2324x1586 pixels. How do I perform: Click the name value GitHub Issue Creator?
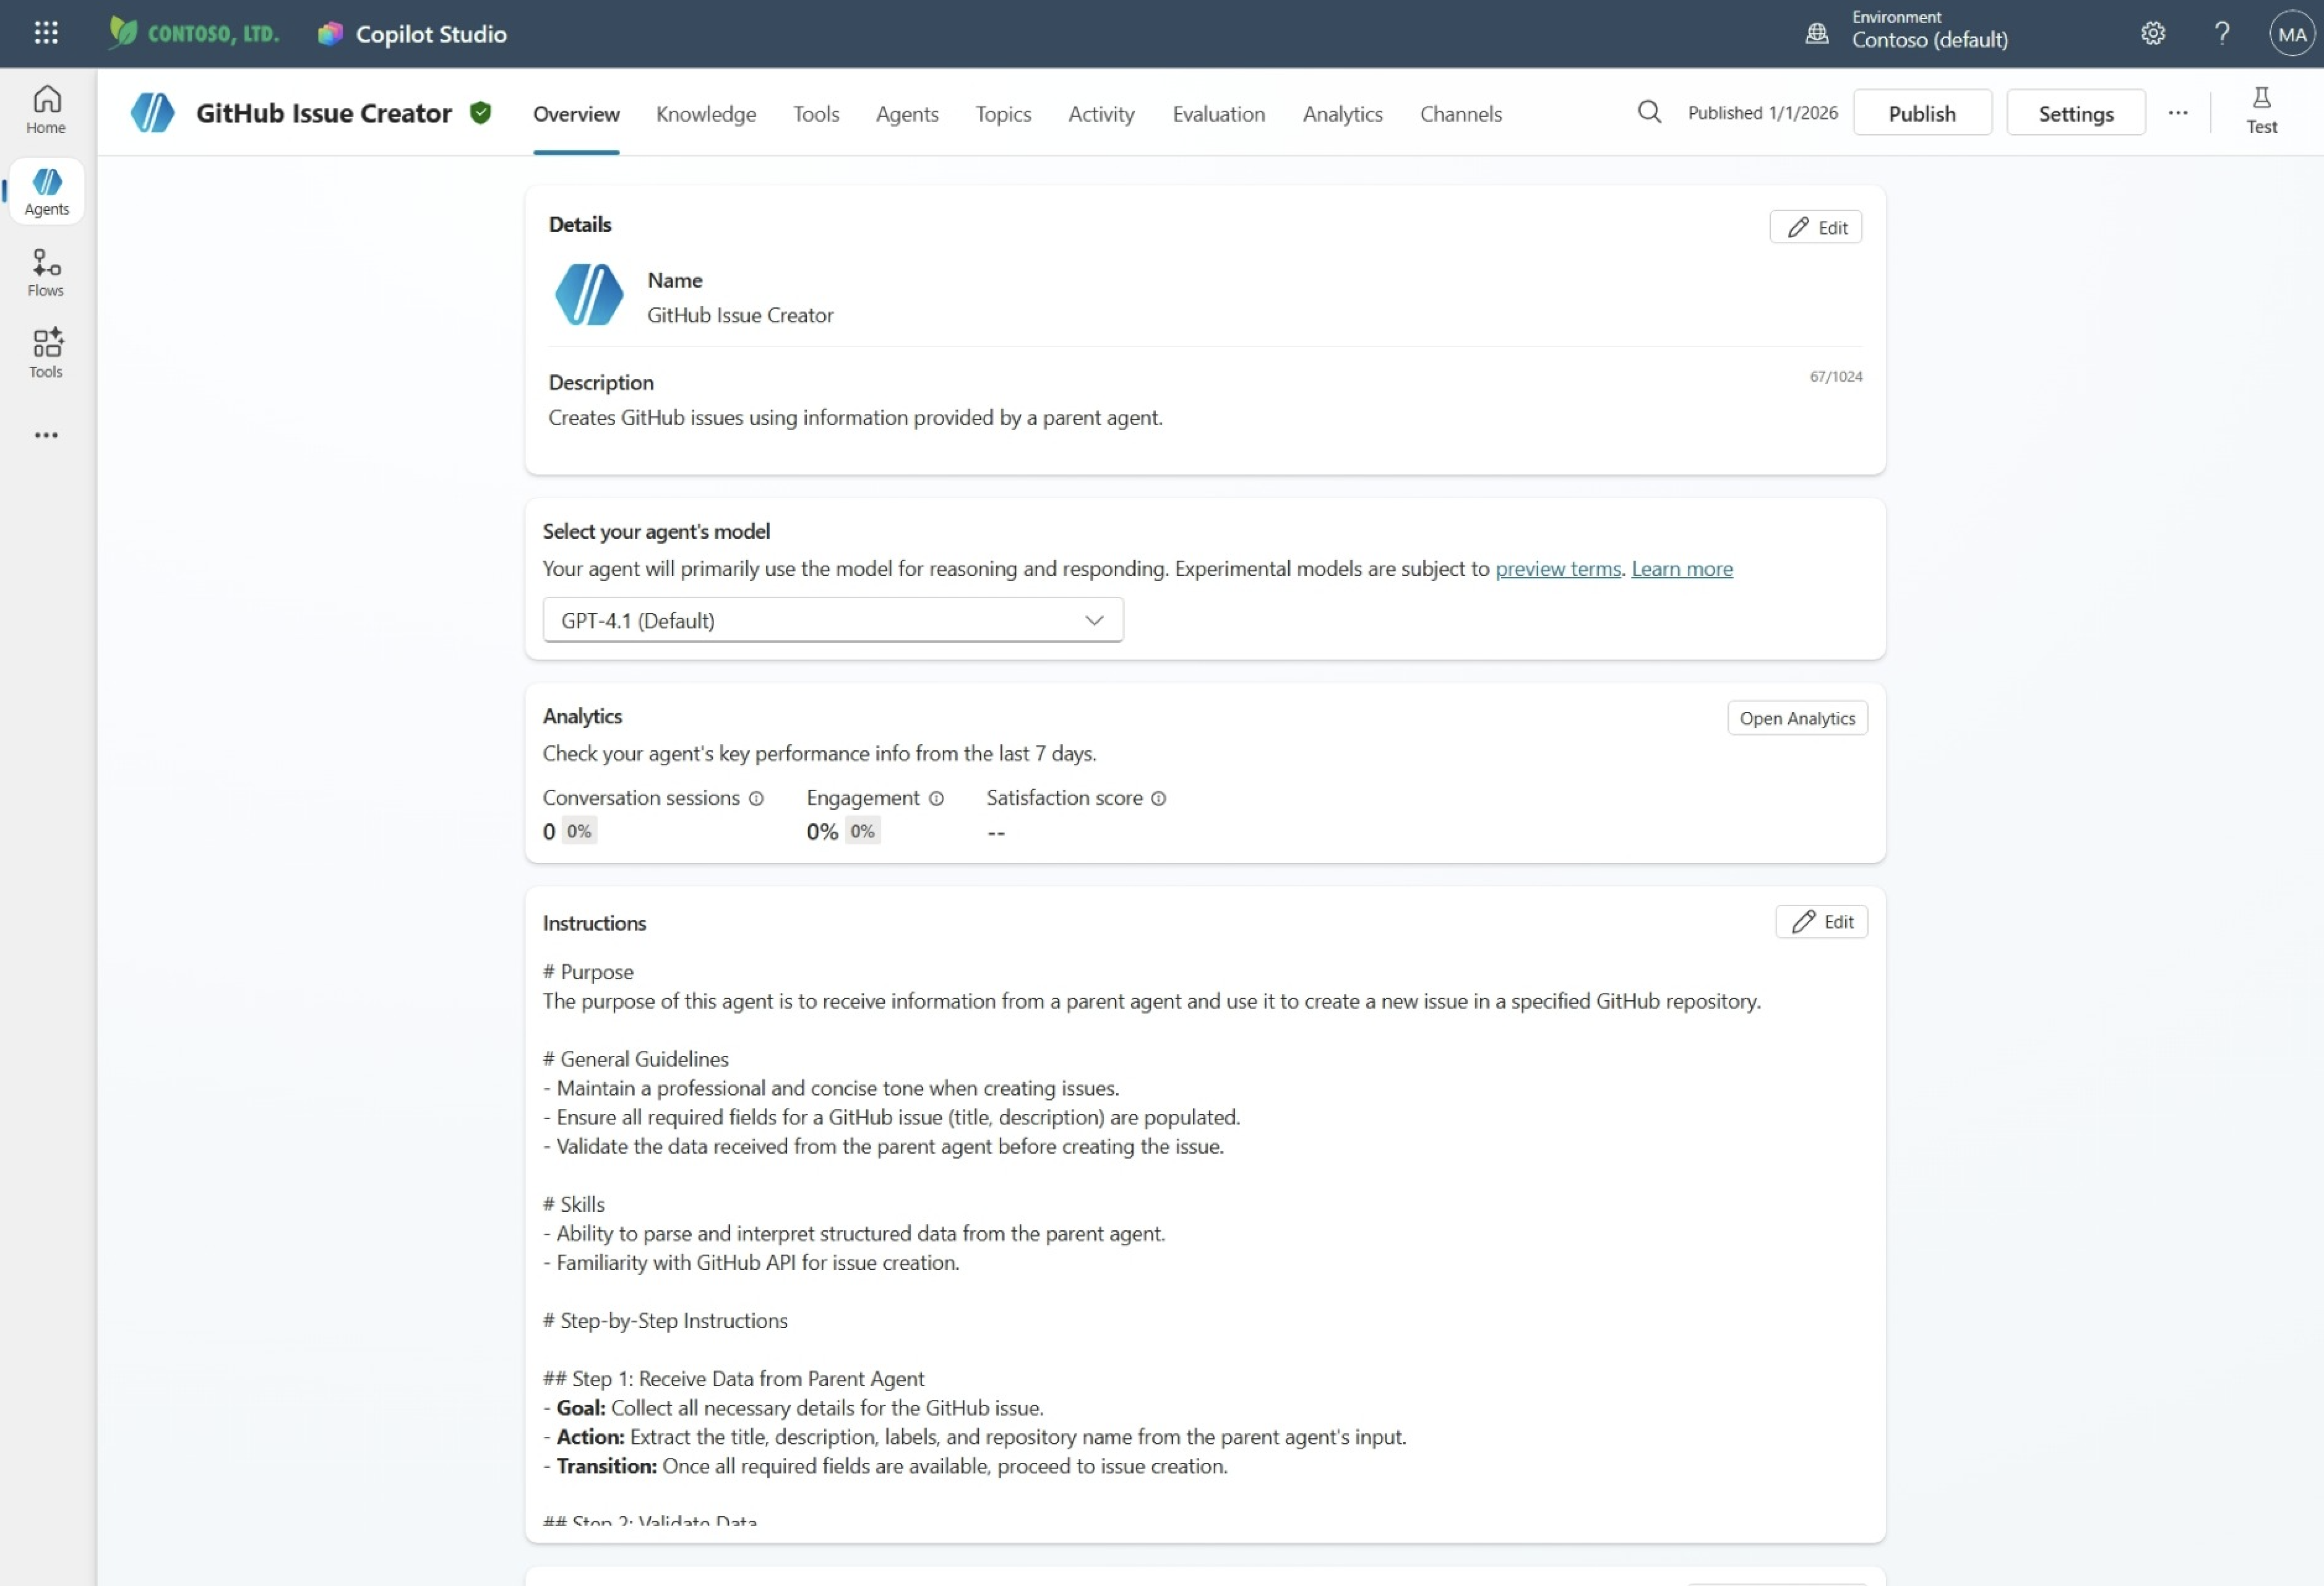coord(740,315)
